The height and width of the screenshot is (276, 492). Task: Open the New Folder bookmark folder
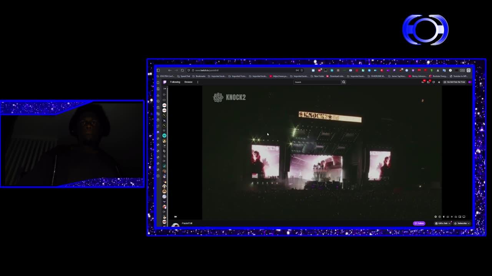317,76
